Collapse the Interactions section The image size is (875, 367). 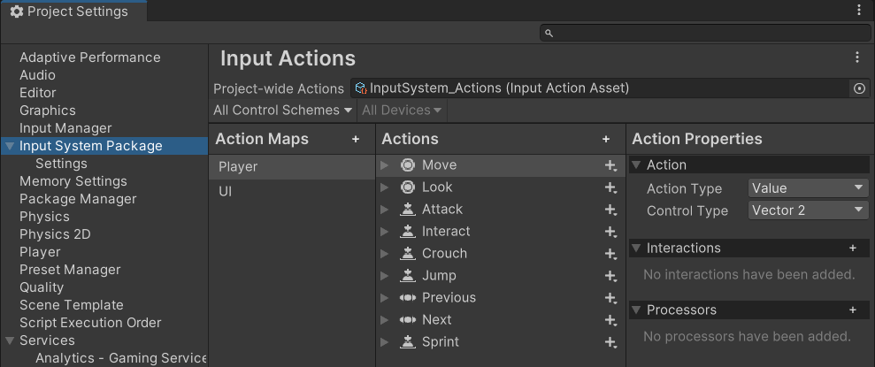click(636, 248)
